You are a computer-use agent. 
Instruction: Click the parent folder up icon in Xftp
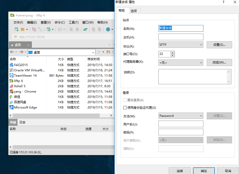tap(108, 52)
